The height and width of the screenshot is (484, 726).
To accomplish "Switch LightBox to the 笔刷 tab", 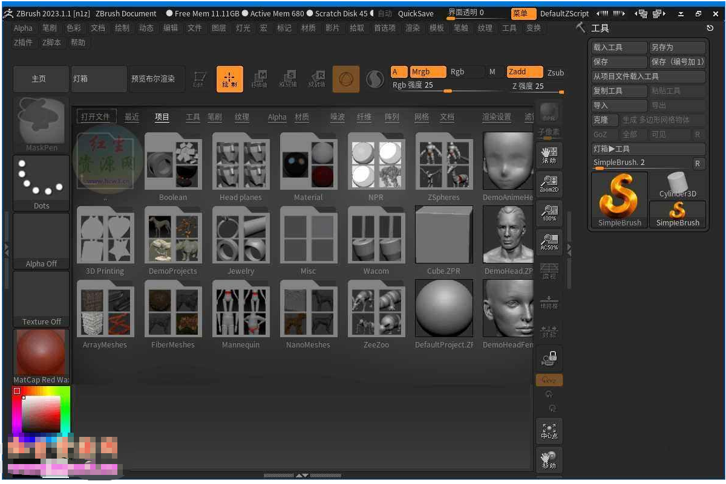I will (214, 118).
